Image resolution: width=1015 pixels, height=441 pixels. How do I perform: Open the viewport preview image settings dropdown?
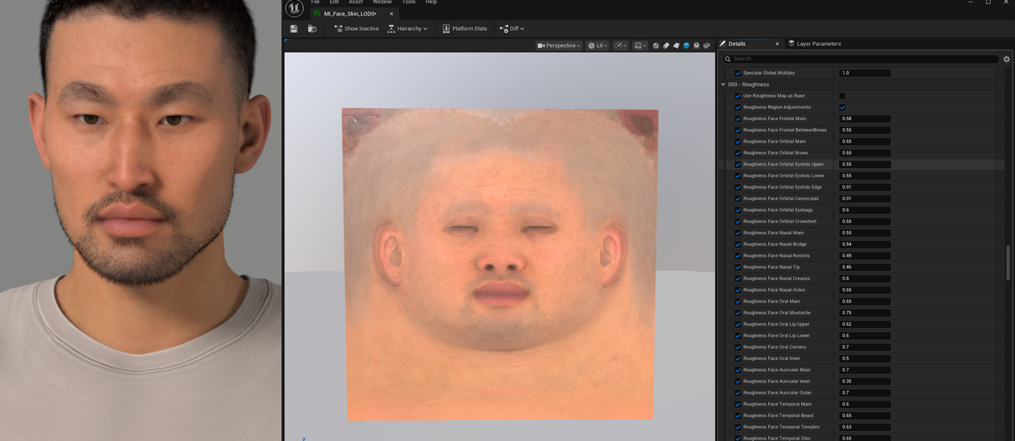tap(640, 45)
